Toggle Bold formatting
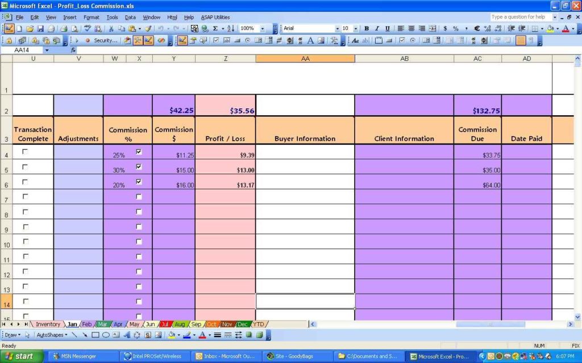The width and height of the screenshot is (582, 363). pos(367,28)
